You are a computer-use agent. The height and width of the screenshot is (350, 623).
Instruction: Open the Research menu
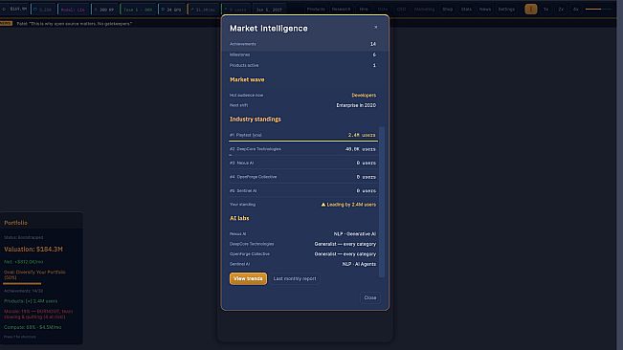point(341,9)
